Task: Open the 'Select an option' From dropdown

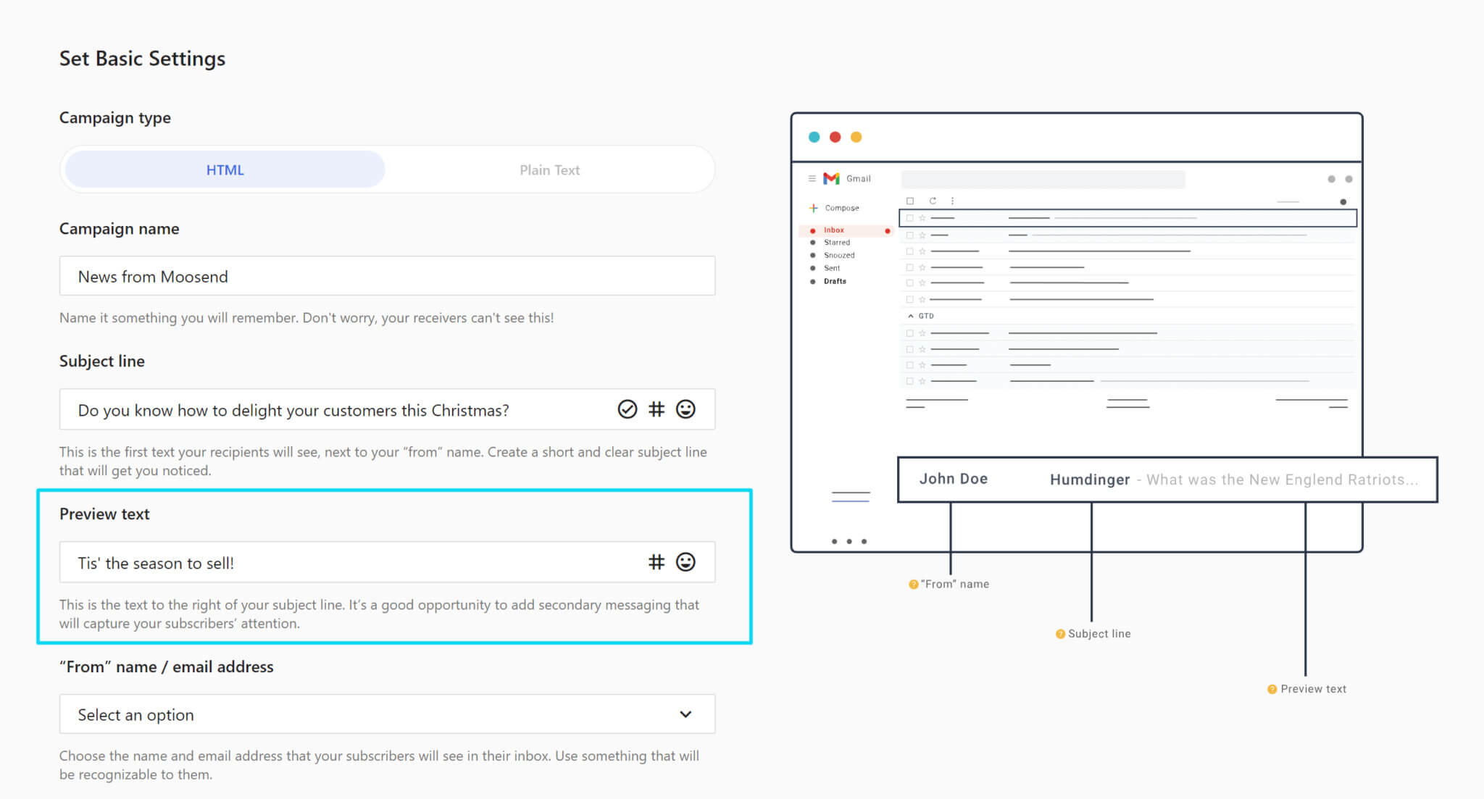Action: pos(387,714)
